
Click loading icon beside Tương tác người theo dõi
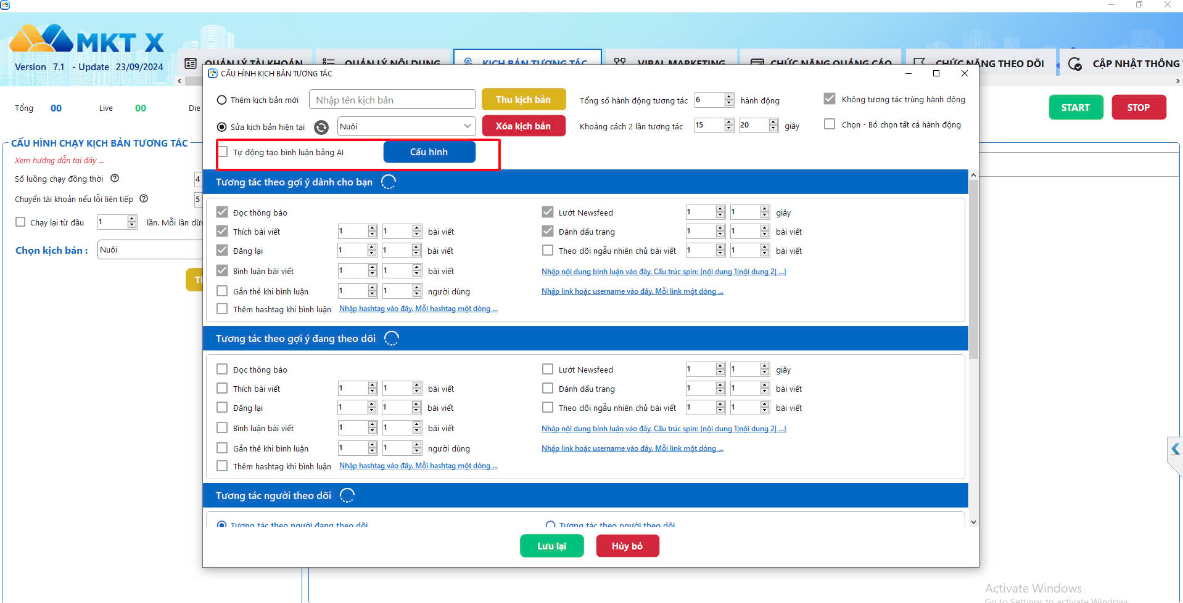347,495
